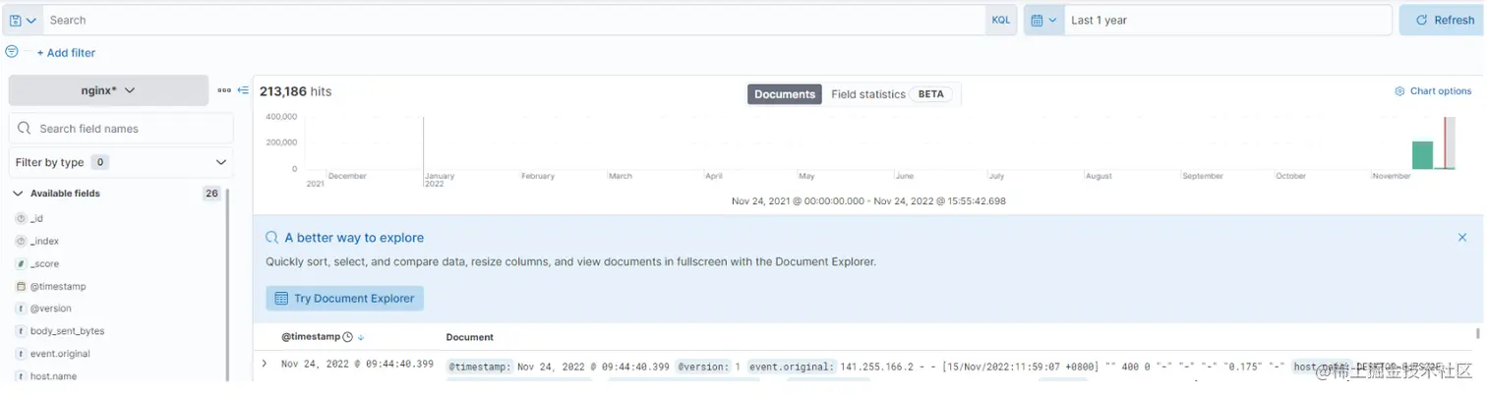
Task: Open the filter options circle icon
Action: 12,51
